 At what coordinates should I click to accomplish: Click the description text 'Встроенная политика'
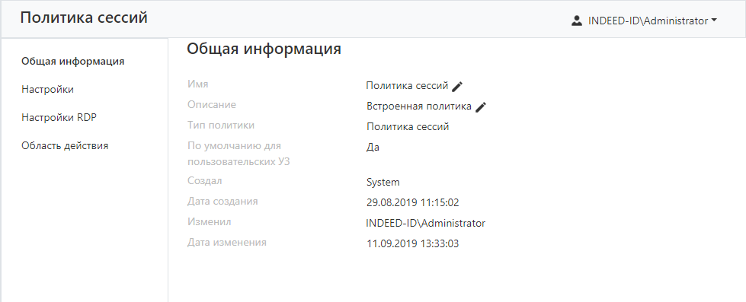418,106
